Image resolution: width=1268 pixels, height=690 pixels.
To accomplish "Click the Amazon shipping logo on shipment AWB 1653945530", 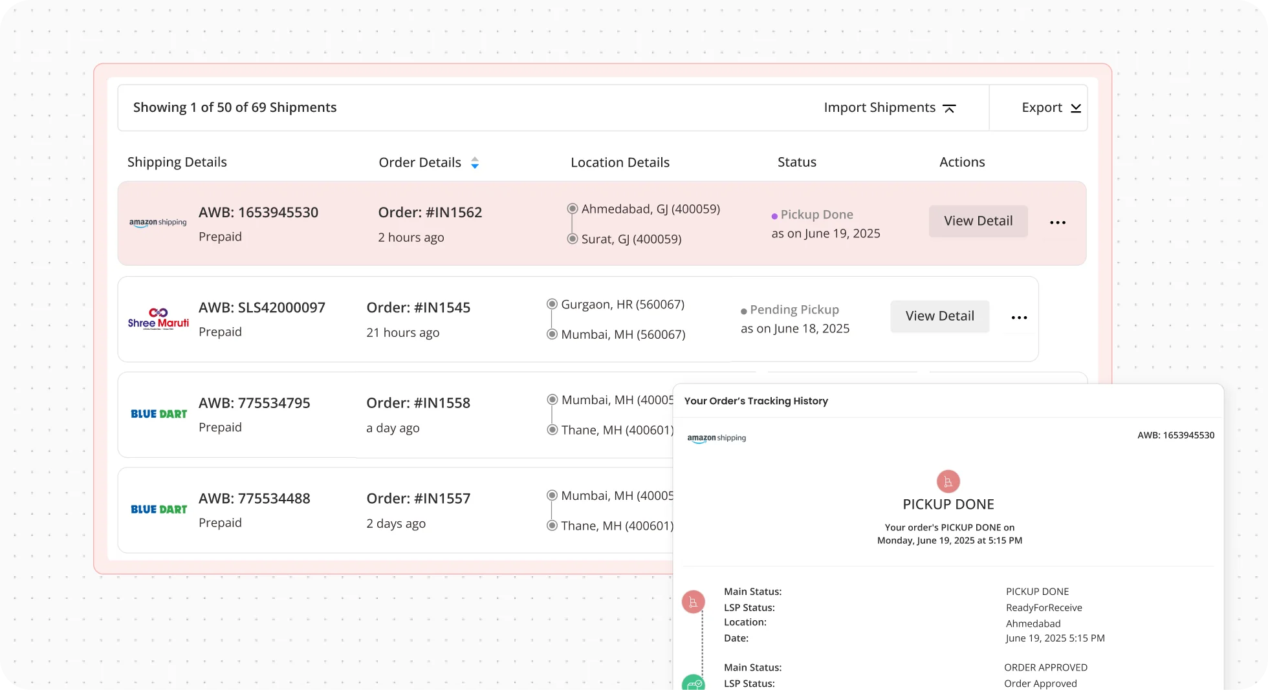I will point(157,221).
